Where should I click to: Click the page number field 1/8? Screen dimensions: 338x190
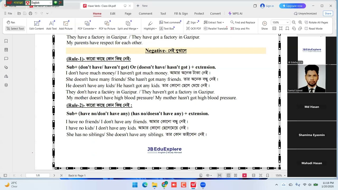point(38,175)
